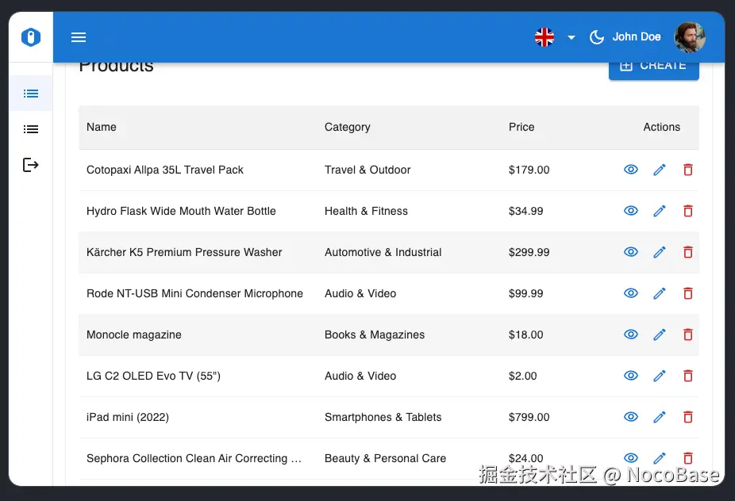Click the iPad mini (2022) name cell
The width and height of the screenshot is (735, 501).
128,417
